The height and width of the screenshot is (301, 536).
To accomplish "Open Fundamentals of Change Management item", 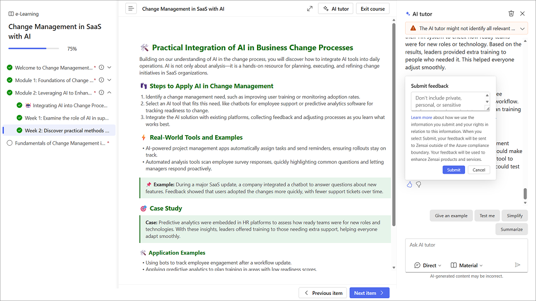I will click(x=60, y=143).
